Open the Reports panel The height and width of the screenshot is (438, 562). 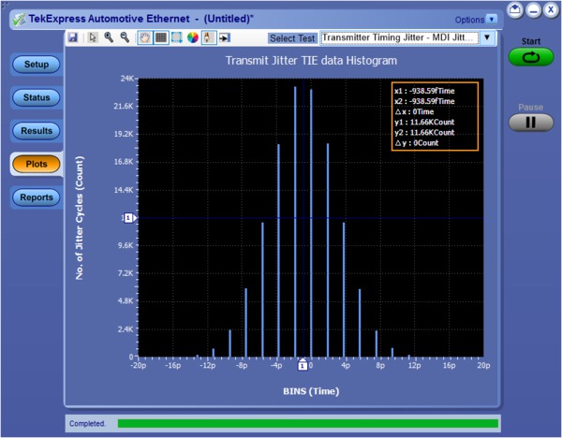click(37, 197)
